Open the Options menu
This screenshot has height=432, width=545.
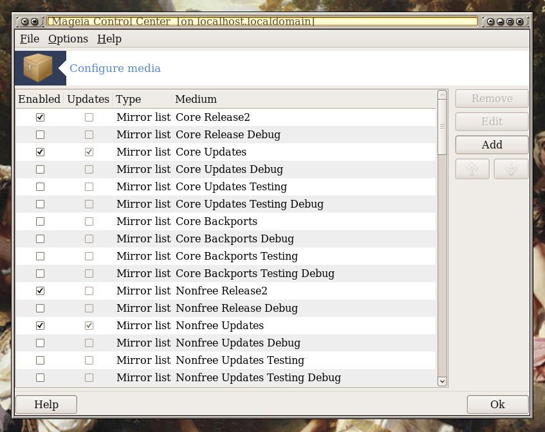click(x=68, y=39)
